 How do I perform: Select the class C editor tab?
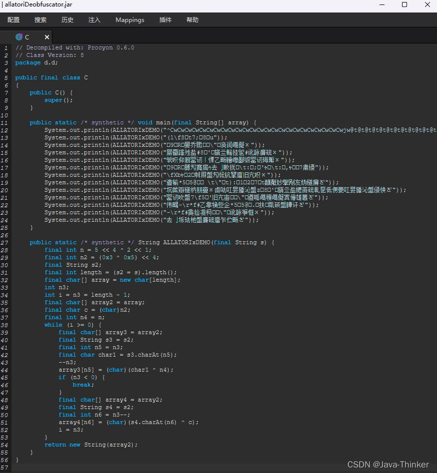(26, 37)
